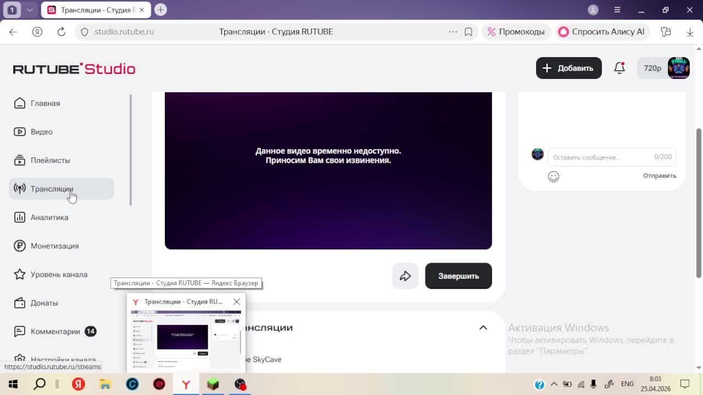Viewport: 703px width, 395px height.
Task: Open the browser hamburger menu
Action: click(x=617, y=10)
